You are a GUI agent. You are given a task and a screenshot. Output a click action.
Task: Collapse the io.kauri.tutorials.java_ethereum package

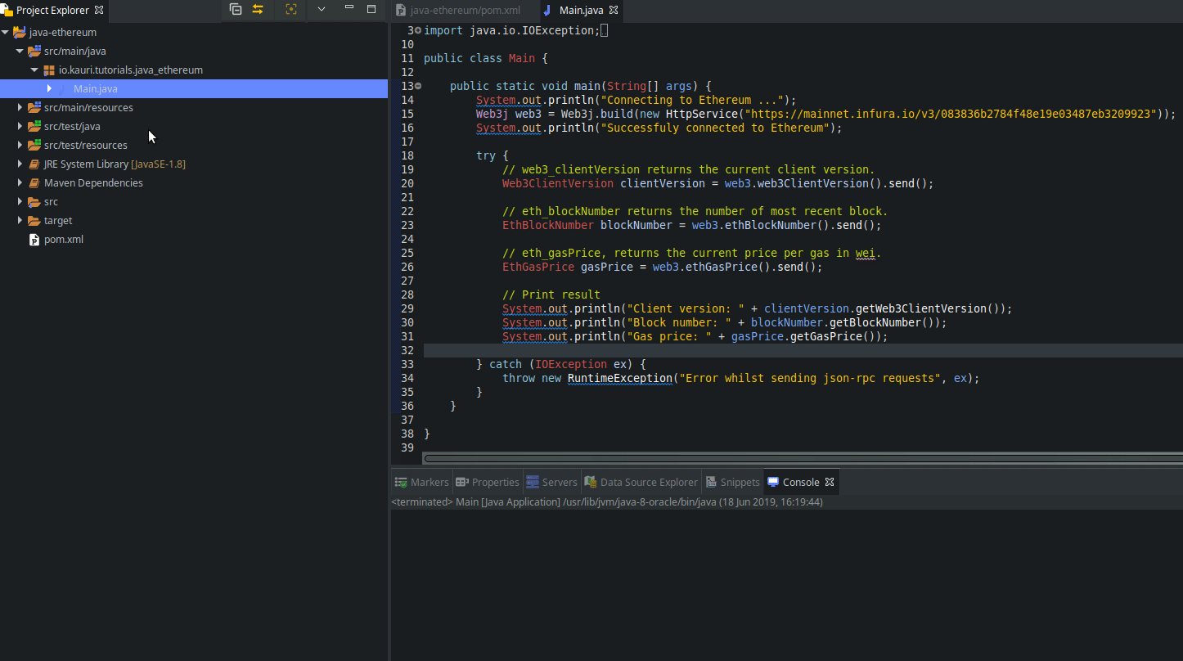[x=34, y=70]
